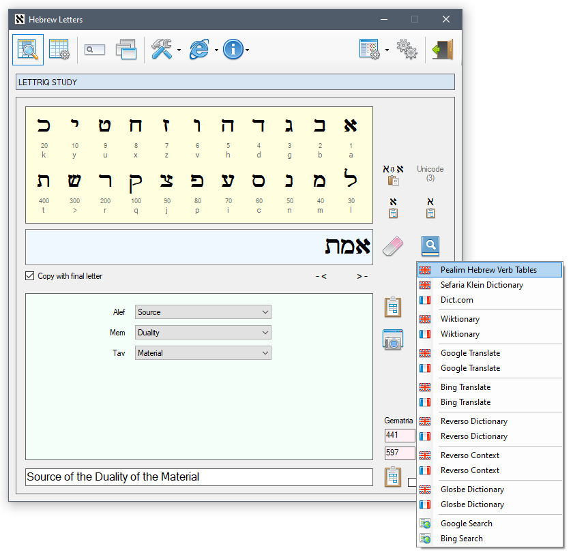Click the Hebrew word input field
Image resolution: width=573 pixels, height=559 pixels.
[x=199, y=247]
